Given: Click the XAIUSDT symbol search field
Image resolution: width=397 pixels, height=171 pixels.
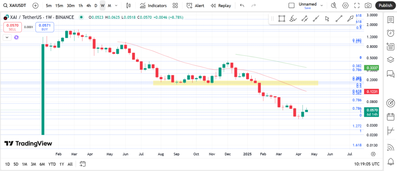Looking at the screenshot, I should pos(16,6).
